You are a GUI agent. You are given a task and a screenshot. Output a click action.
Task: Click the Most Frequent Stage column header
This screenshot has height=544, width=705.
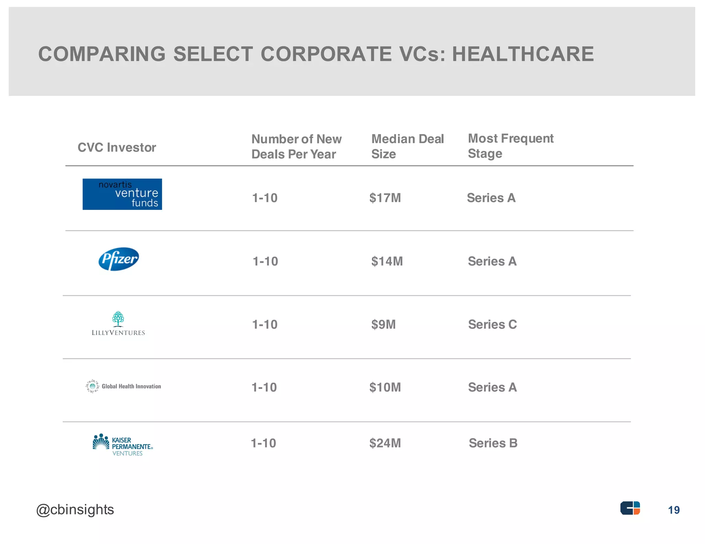[x=511, y=146]
